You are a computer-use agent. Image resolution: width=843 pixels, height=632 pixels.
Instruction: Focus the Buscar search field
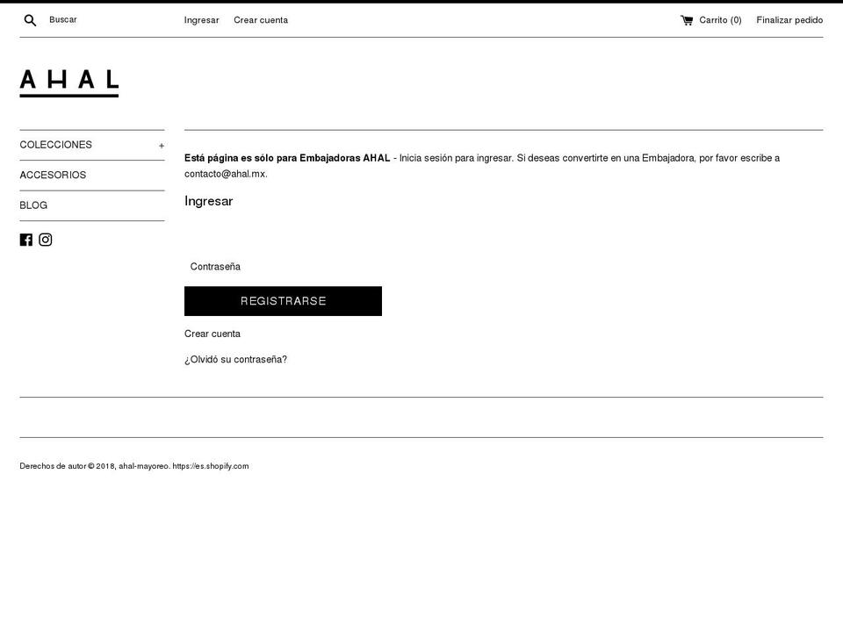[102, 20]
